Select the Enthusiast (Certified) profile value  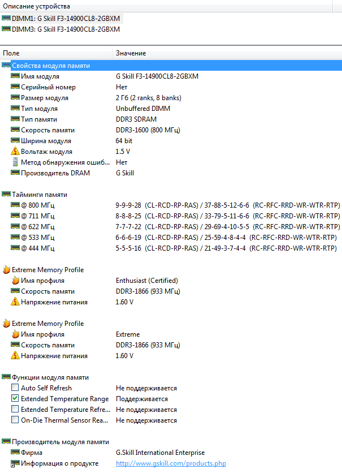coord(147,281)
